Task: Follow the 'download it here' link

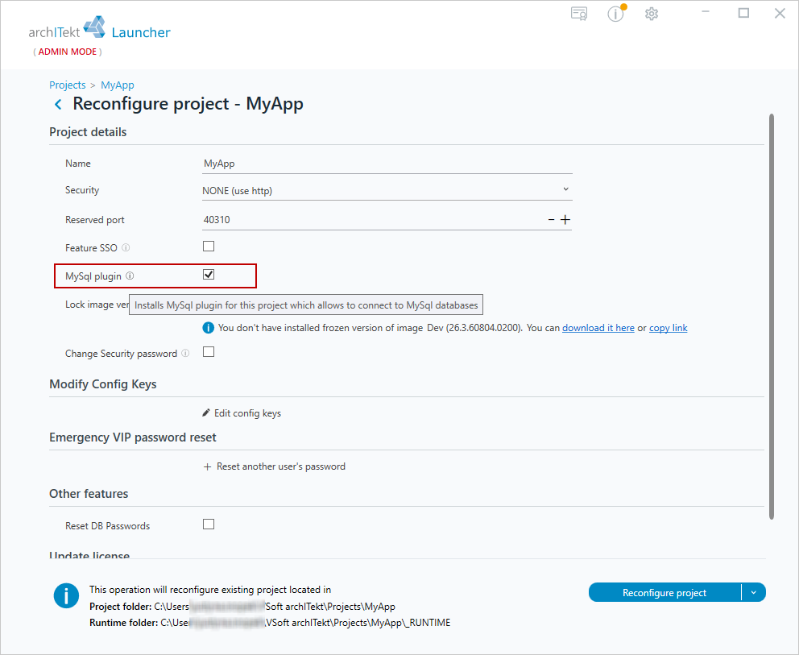Action: [x=598, y=328]
